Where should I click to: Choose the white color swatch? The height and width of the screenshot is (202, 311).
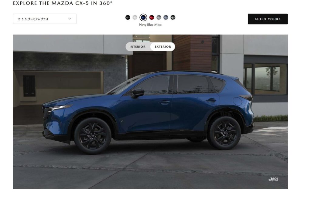135,17
